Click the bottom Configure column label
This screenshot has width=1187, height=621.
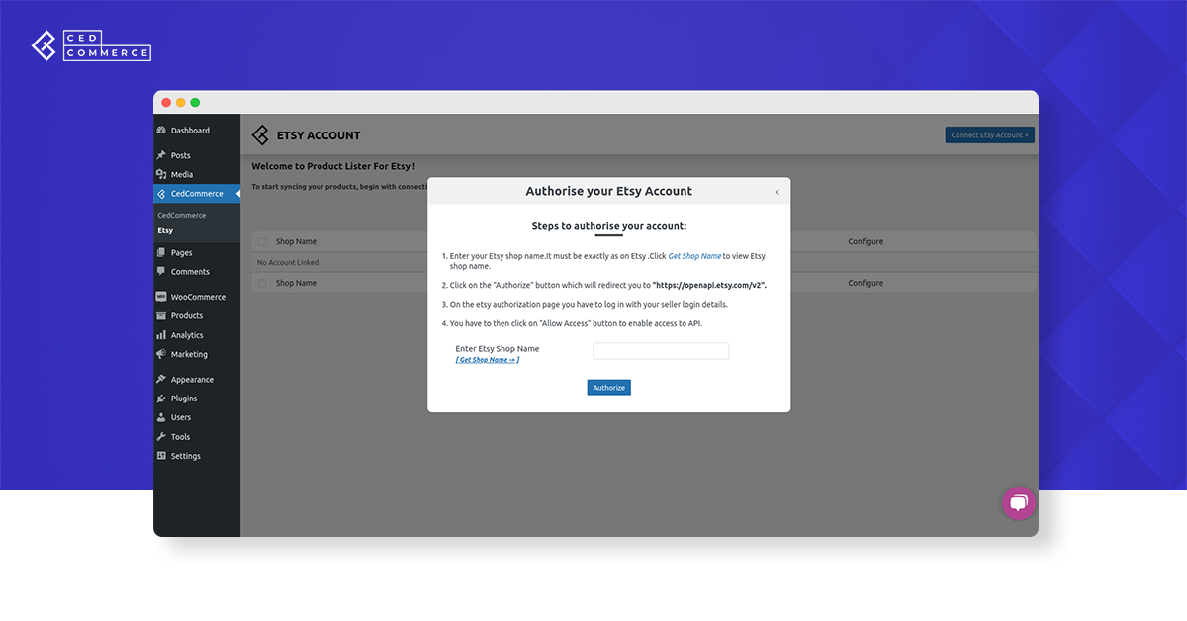click(866, 283)
